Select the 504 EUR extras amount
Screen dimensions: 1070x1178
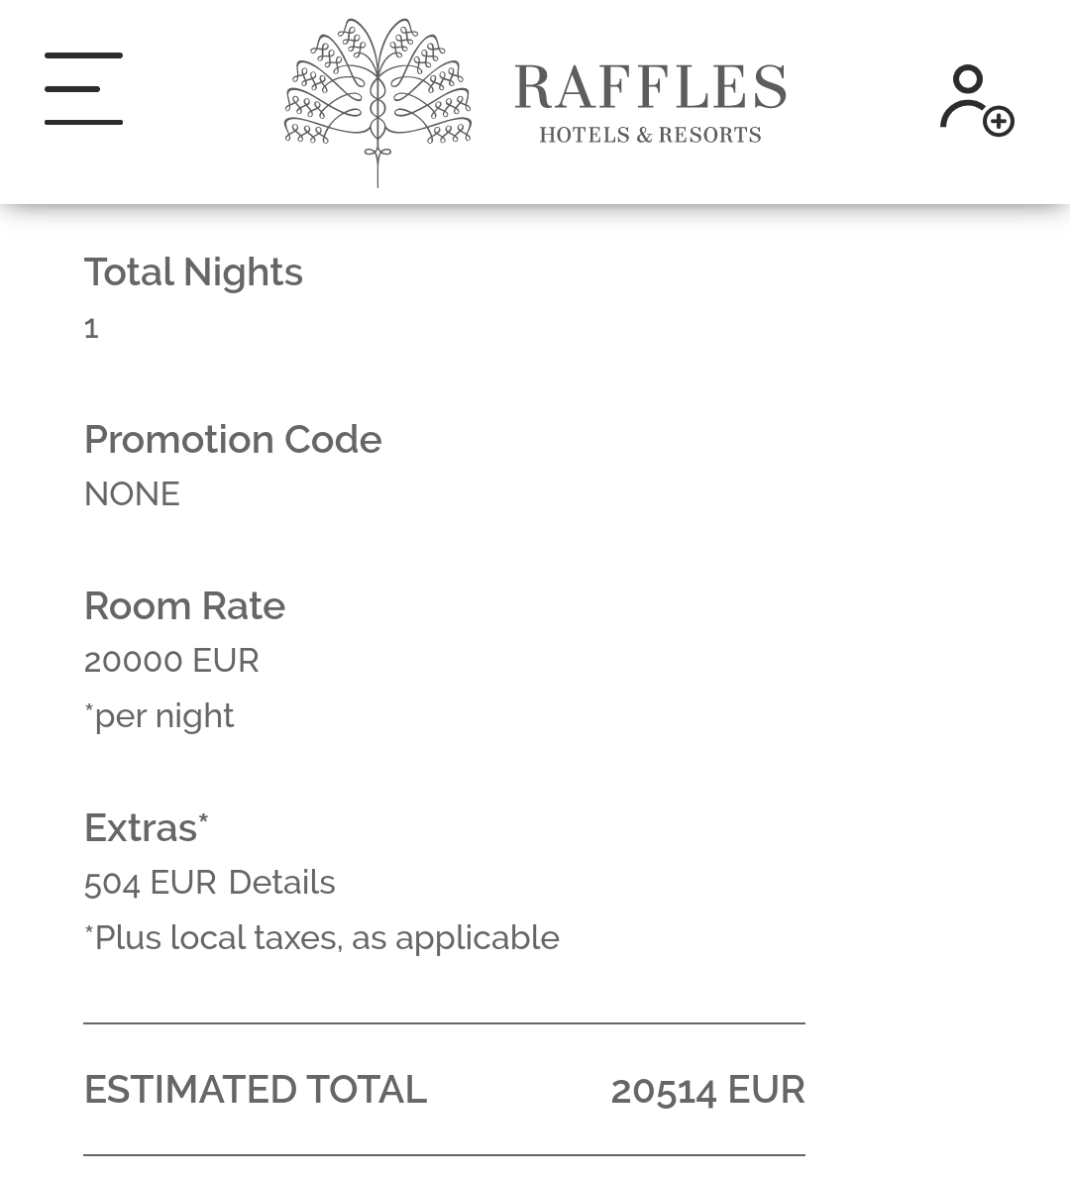point(150,882)
